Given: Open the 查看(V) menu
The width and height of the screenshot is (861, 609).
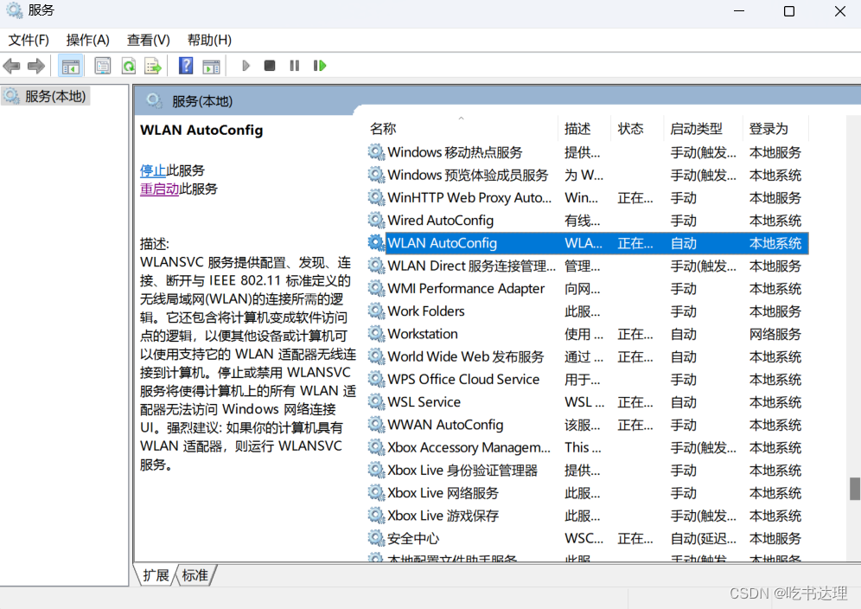Looking at the screenshot, I should click(149, 40).
